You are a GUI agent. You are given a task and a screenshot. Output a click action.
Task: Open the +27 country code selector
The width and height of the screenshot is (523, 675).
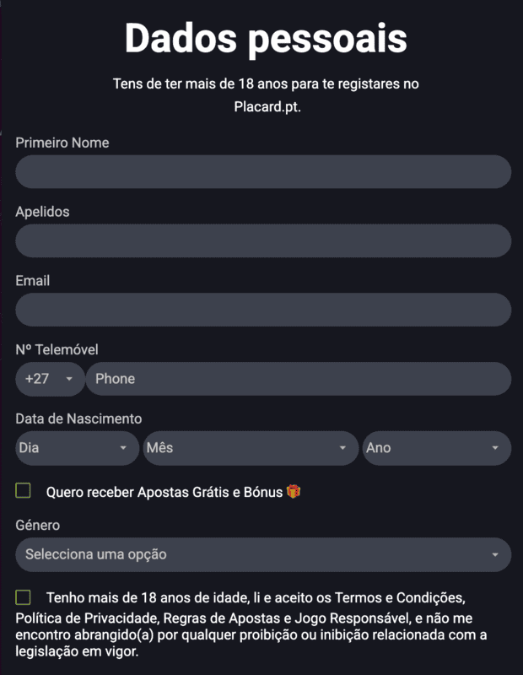(x=46, y=379)
